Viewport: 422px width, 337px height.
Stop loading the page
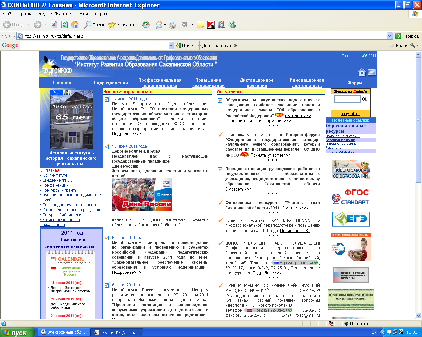click(x=54, y=25)
